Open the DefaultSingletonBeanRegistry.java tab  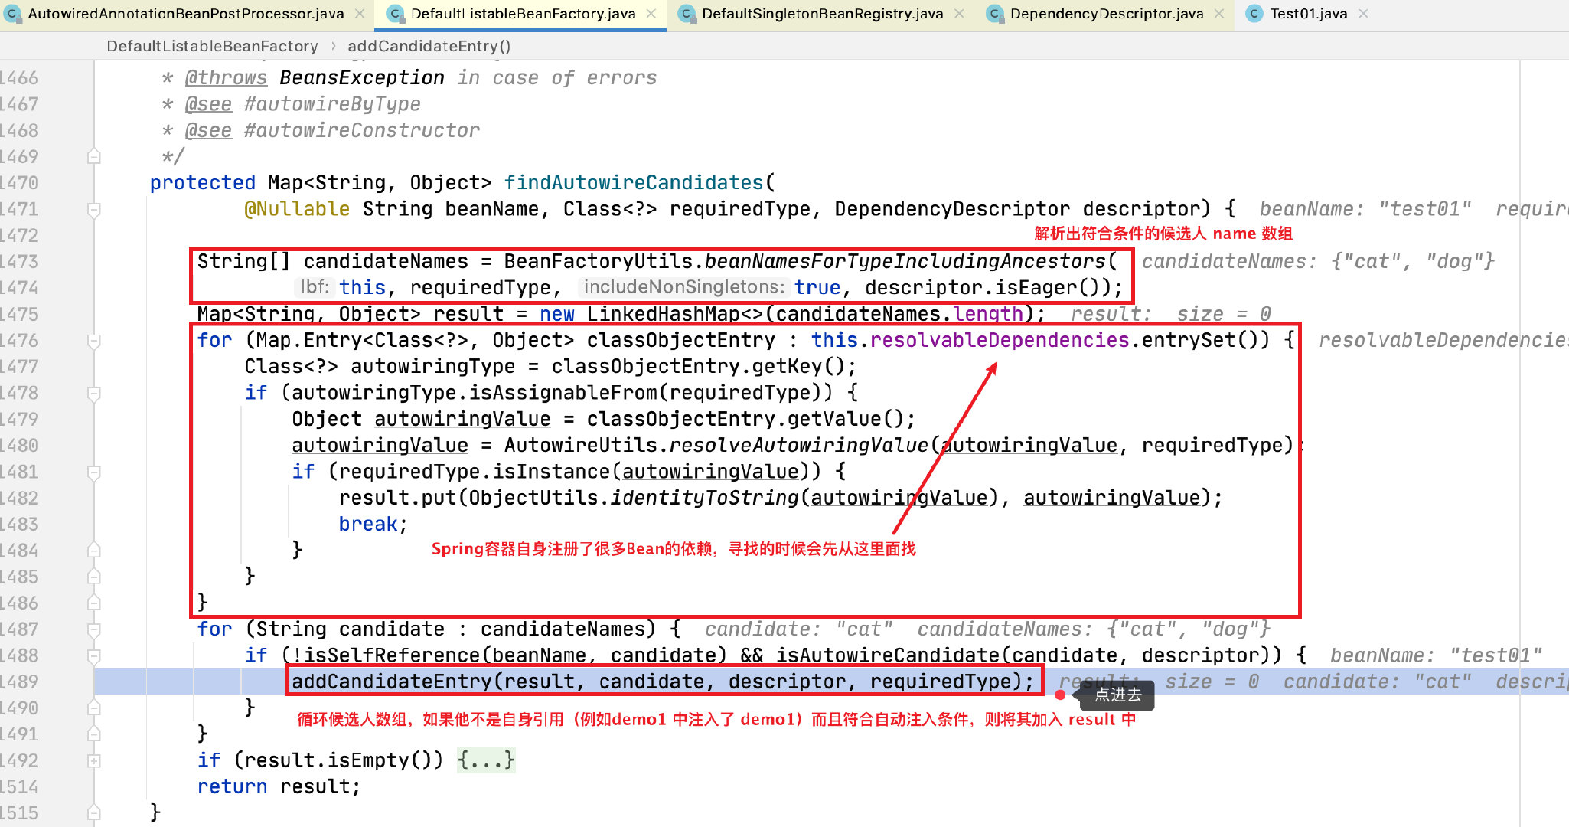coord(822,14)
